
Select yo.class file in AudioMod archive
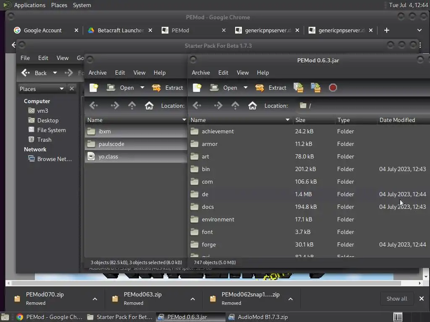136,157
